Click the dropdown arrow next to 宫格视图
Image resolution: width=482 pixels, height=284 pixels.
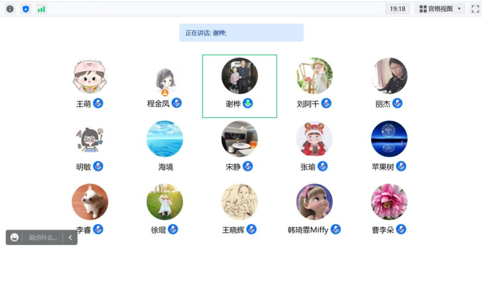[x=459, y=9]
